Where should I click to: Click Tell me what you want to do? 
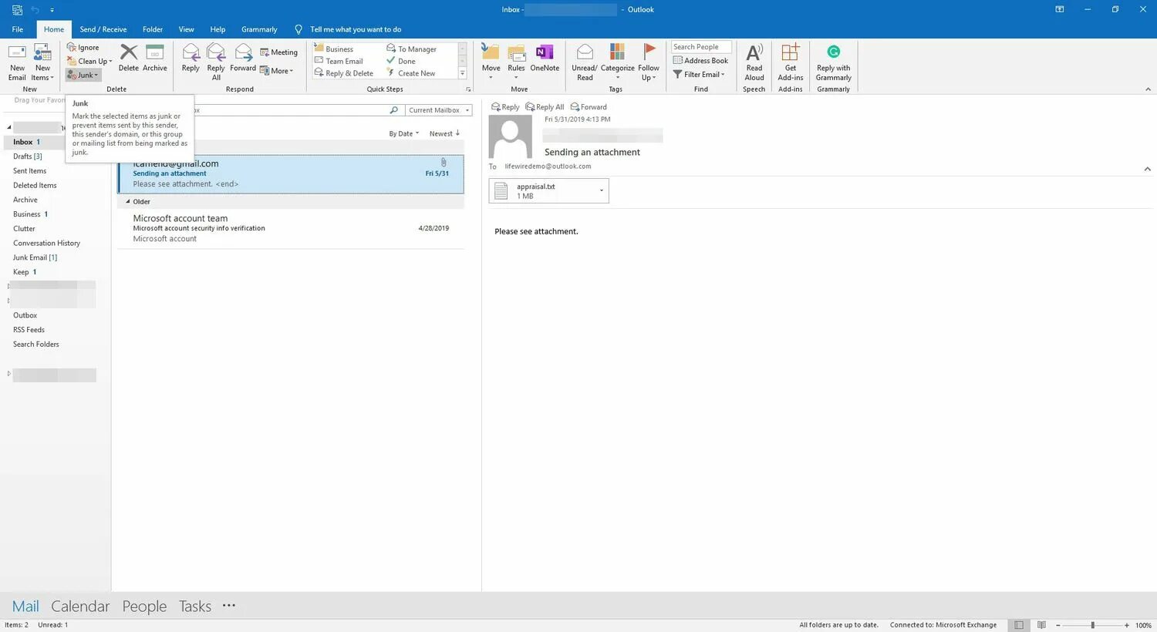coord(356,29)
